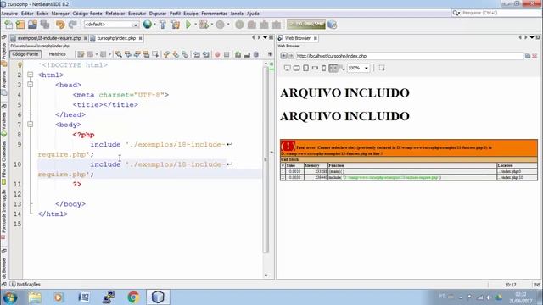
Task: Click the red Start Macro Recording icon
Action: (217, 54)
